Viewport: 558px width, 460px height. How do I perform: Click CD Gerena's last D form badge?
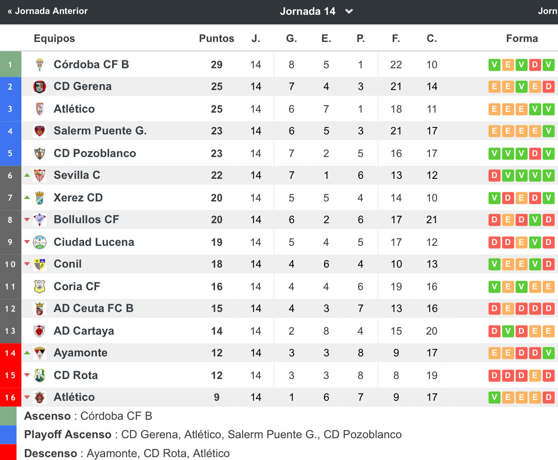549,87
